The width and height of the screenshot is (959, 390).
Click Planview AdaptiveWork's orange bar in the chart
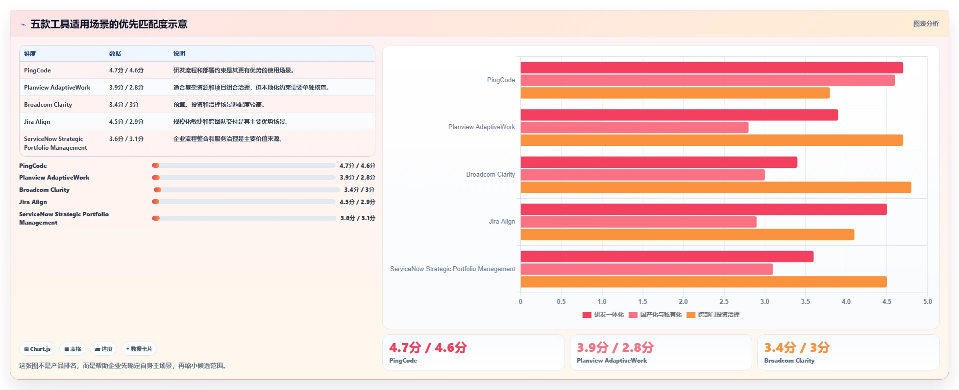click(x=712, y=140)
